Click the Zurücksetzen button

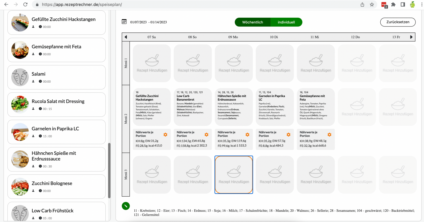(x=398, y=22)
